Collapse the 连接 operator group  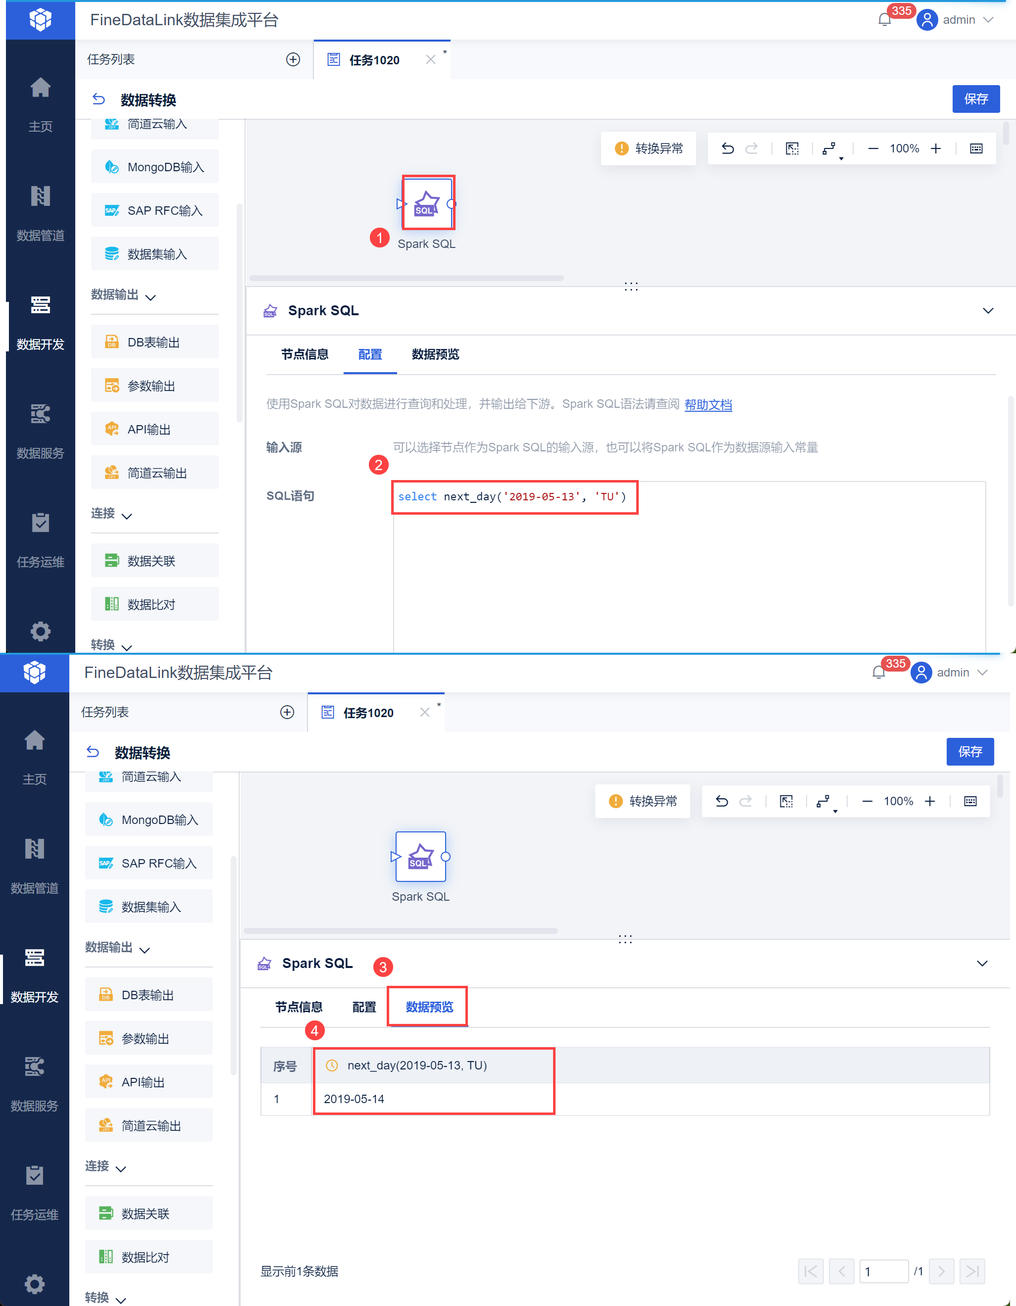127,515
